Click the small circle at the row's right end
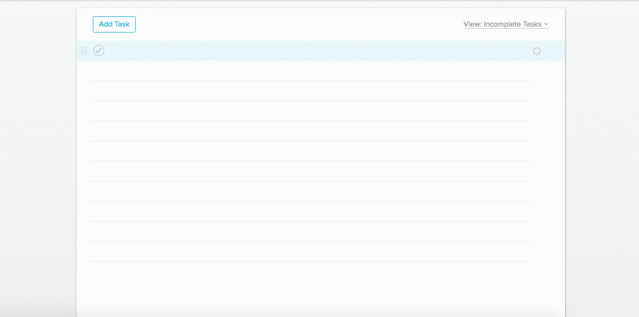 coord(537,51)
